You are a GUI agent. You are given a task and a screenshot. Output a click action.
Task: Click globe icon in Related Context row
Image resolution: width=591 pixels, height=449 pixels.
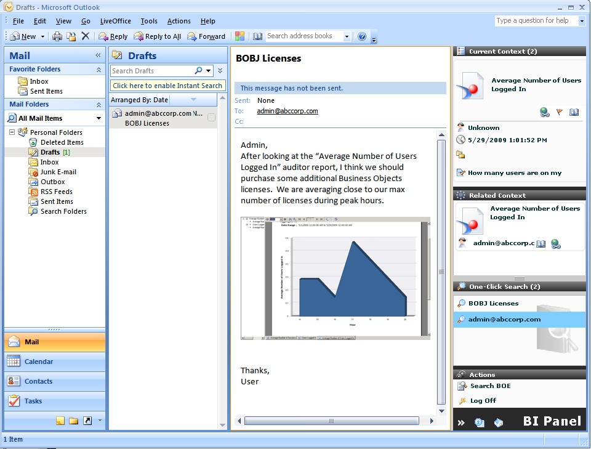[x=555, y=244]
